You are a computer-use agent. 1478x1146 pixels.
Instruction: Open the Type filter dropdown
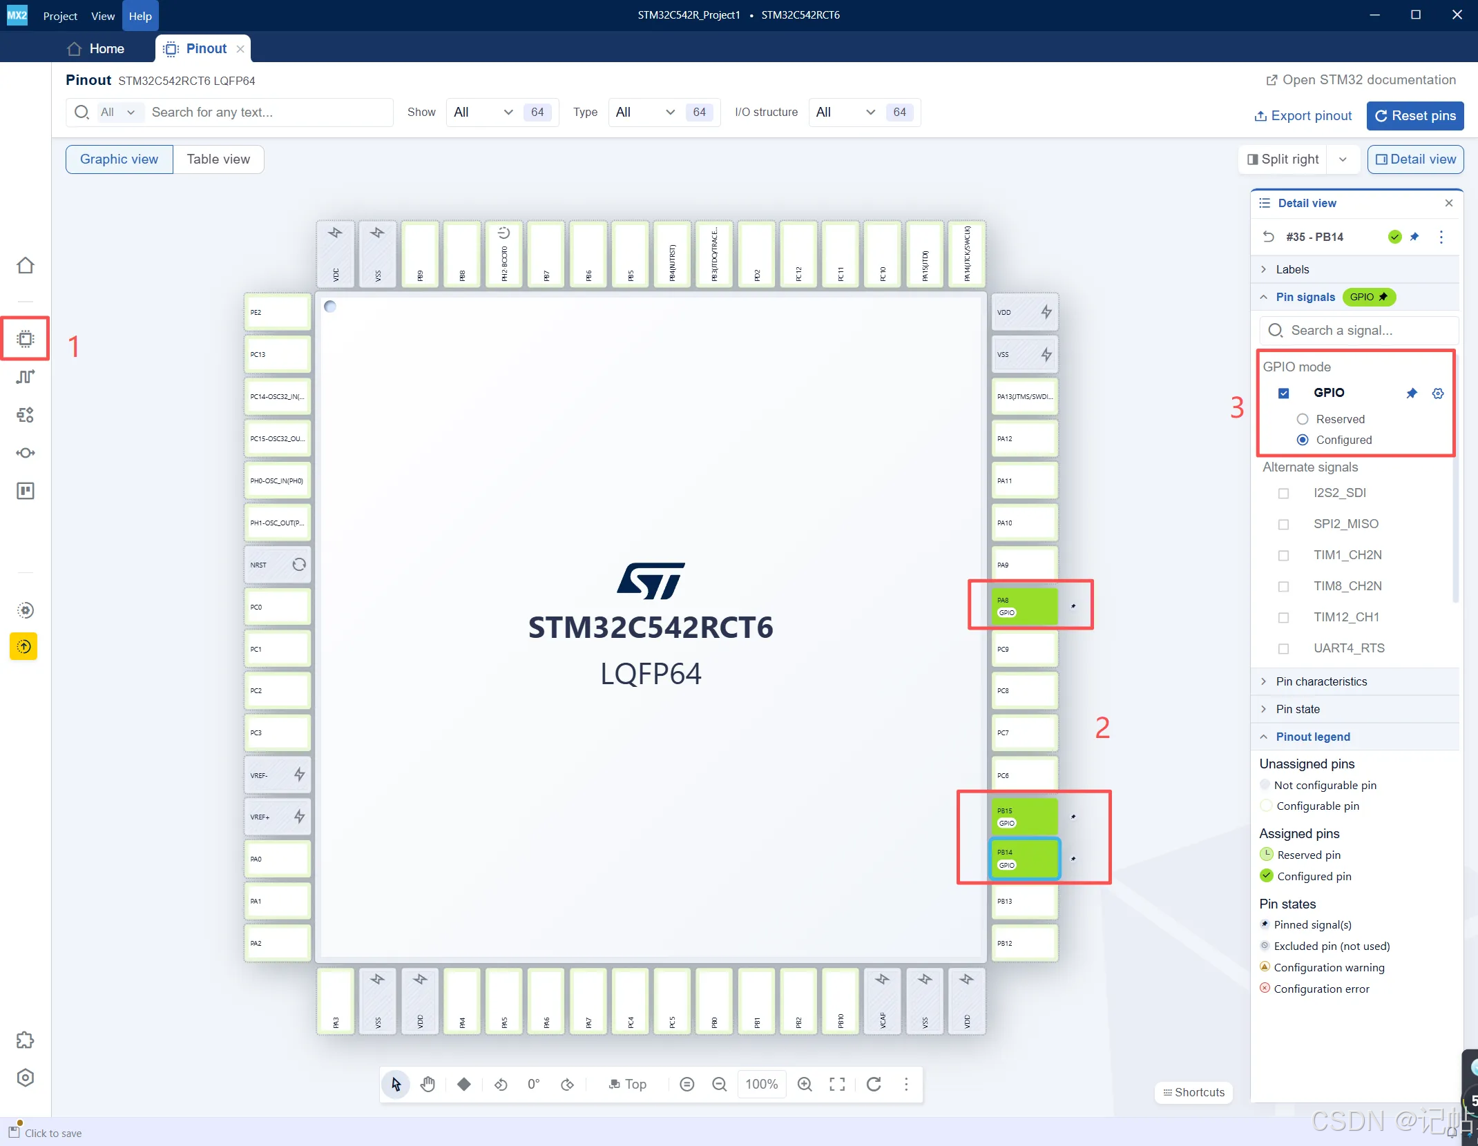pyautogui.click(x=664, y=113)
